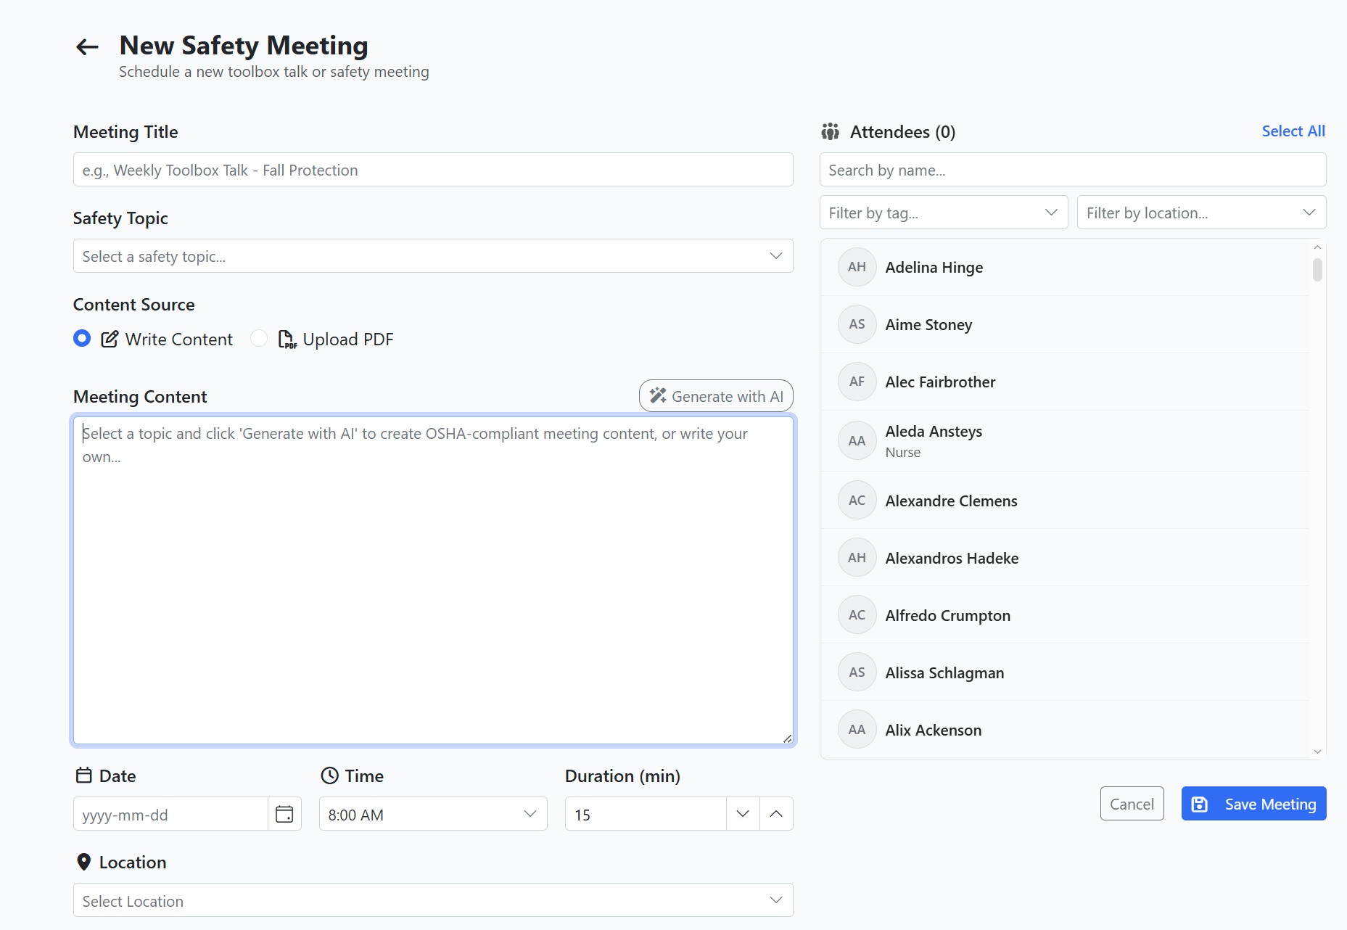
Task: Open the date picker calendar icon
Action: pyautogui.click(x=284, y=814)
